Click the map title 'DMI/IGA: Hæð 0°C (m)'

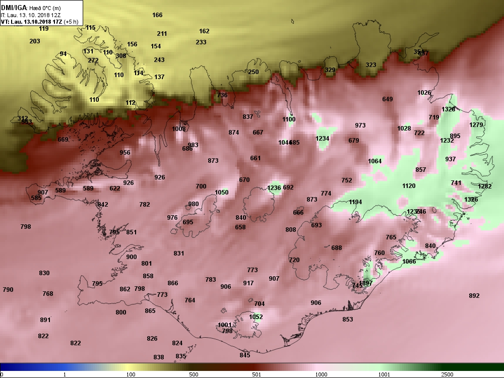(31, 8)
